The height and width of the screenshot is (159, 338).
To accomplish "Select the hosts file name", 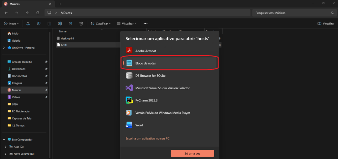I will pyautogui.click(x=64, y=45).
